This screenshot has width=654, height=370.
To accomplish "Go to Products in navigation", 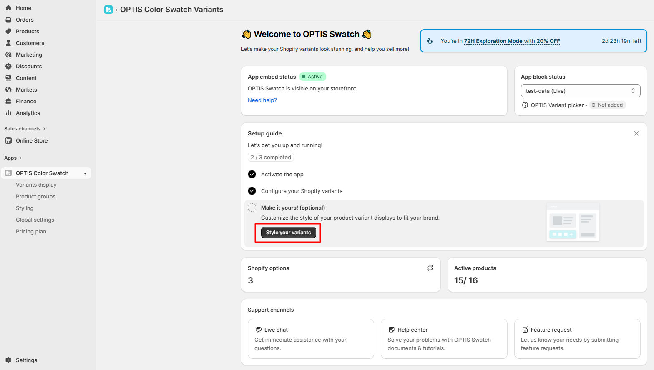I will pos(28,31).
